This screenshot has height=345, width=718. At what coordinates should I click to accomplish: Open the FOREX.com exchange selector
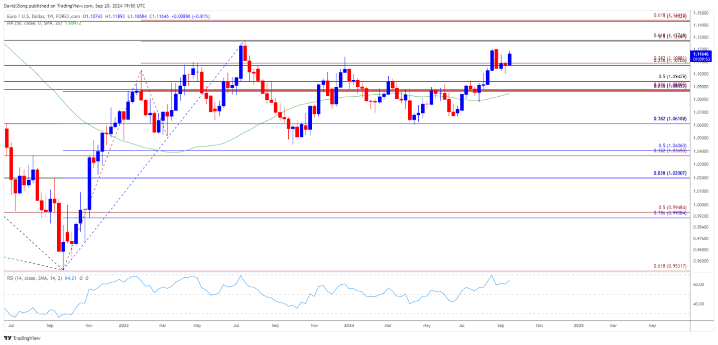[x=68, y=16]
